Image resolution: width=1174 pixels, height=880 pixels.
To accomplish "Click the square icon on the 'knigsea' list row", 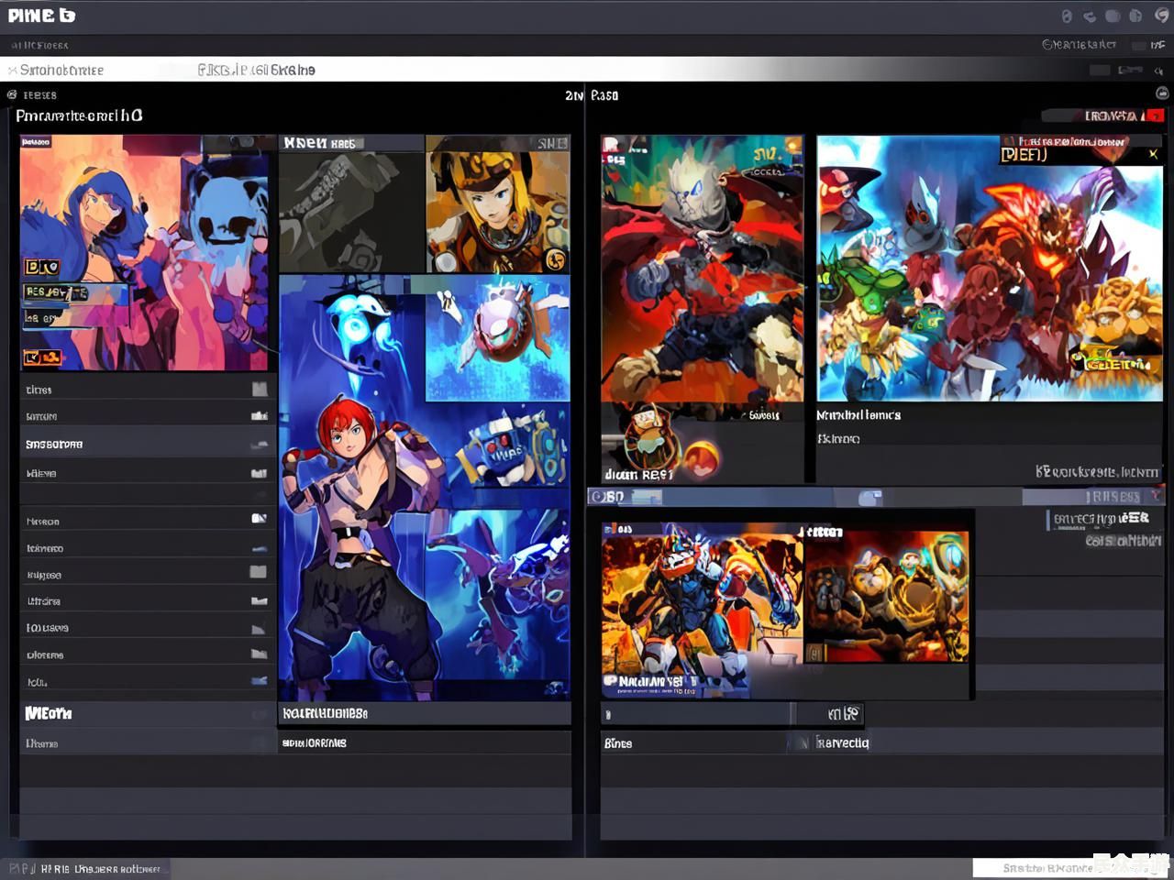I will click(x=259, y=572).
